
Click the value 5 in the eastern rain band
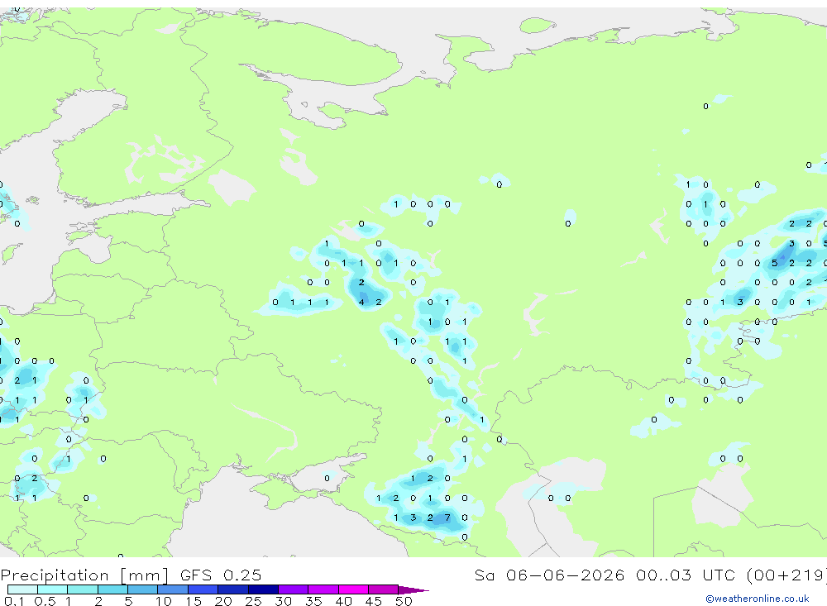tap(774, 263)
